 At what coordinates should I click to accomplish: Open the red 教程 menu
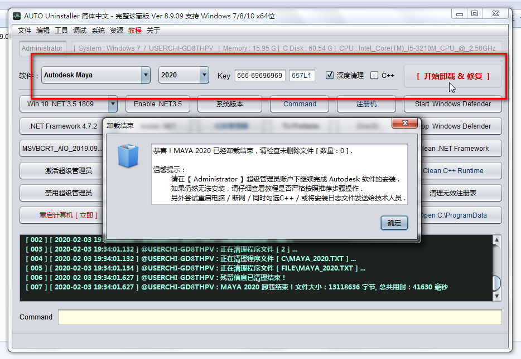[135, 31]
